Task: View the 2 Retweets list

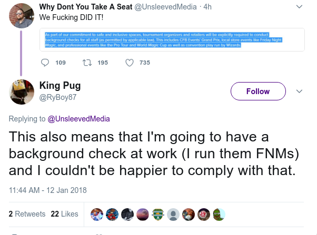Action: 27,214
